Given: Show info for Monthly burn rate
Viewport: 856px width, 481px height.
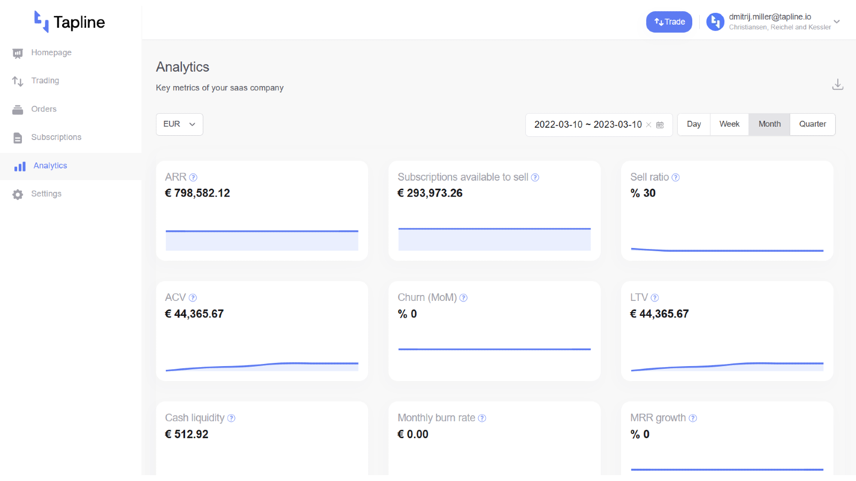Looking at the screenshot, I should (x=481, y=418).
